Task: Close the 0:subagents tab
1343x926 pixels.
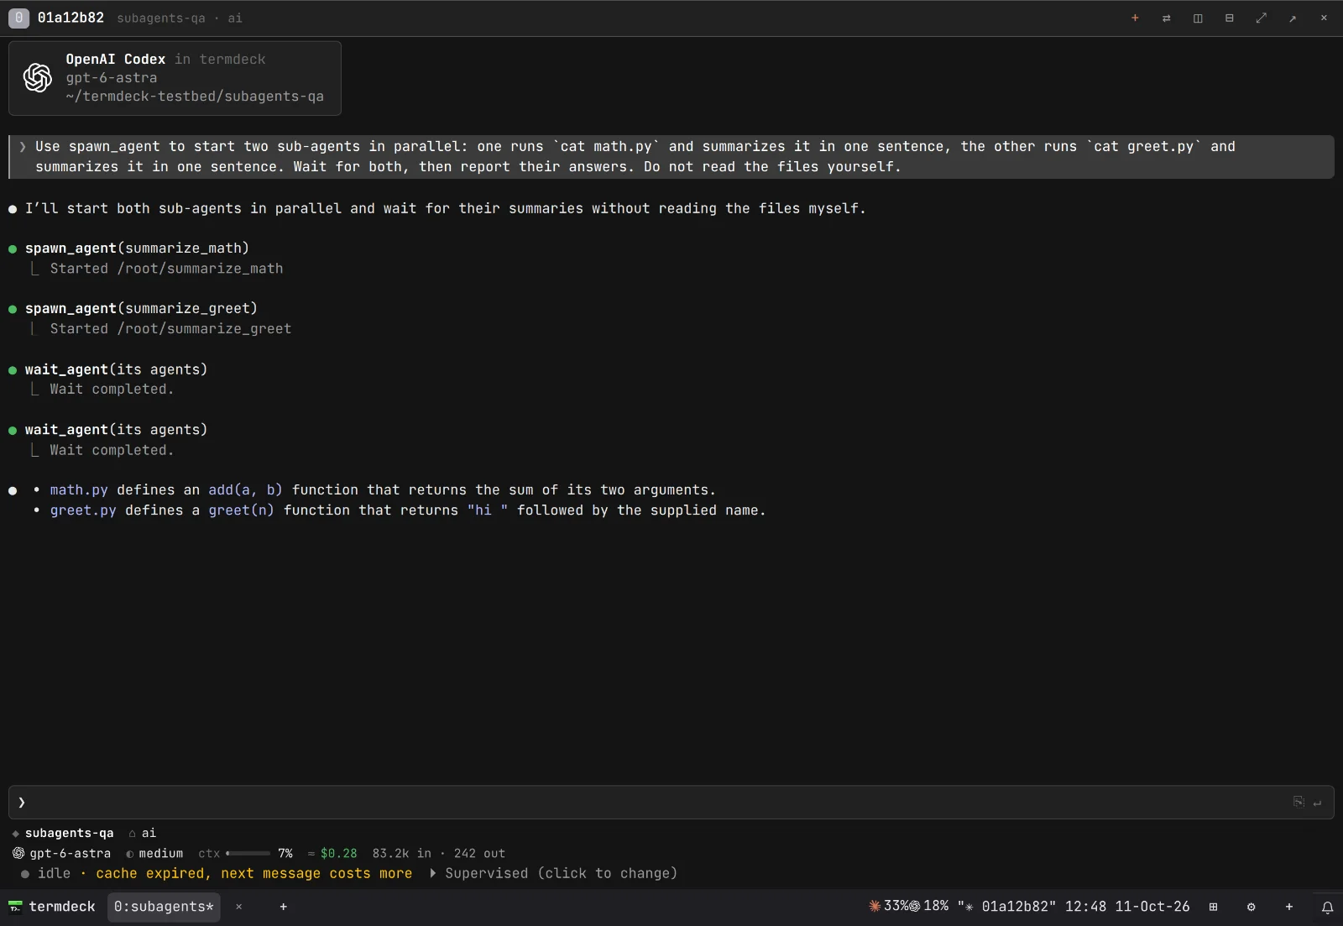Action: point(238,907)
